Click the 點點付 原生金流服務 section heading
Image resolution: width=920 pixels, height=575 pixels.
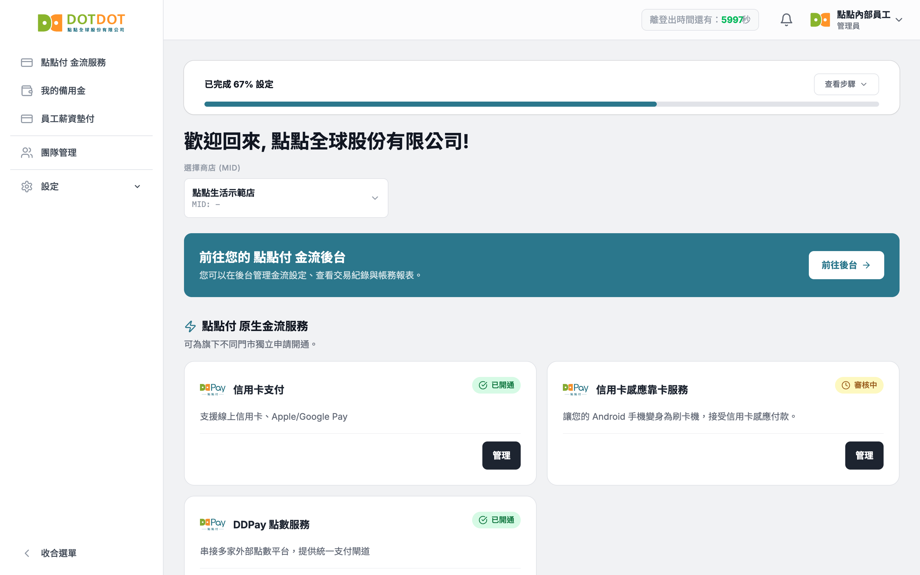click(255, 326)
